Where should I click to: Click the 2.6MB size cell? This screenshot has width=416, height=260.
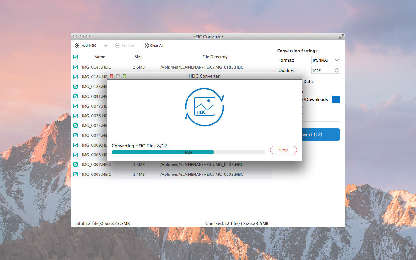139,67
